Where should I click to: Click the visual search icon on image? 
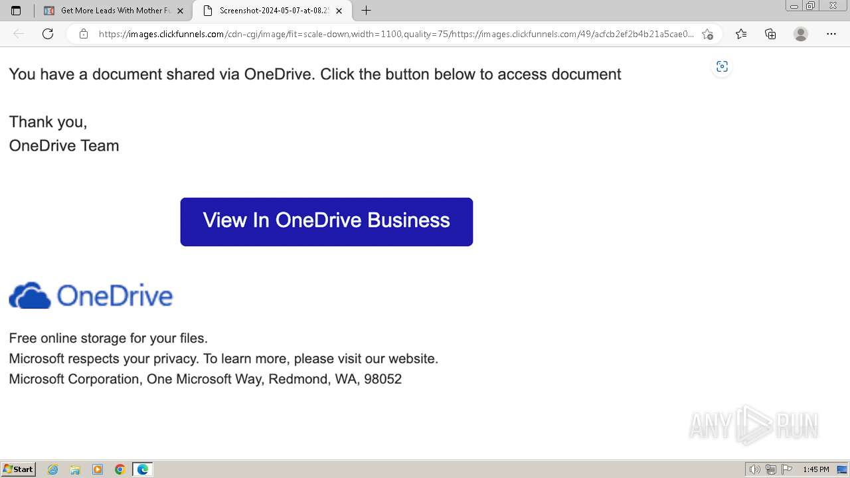click(x=722, y=66)
